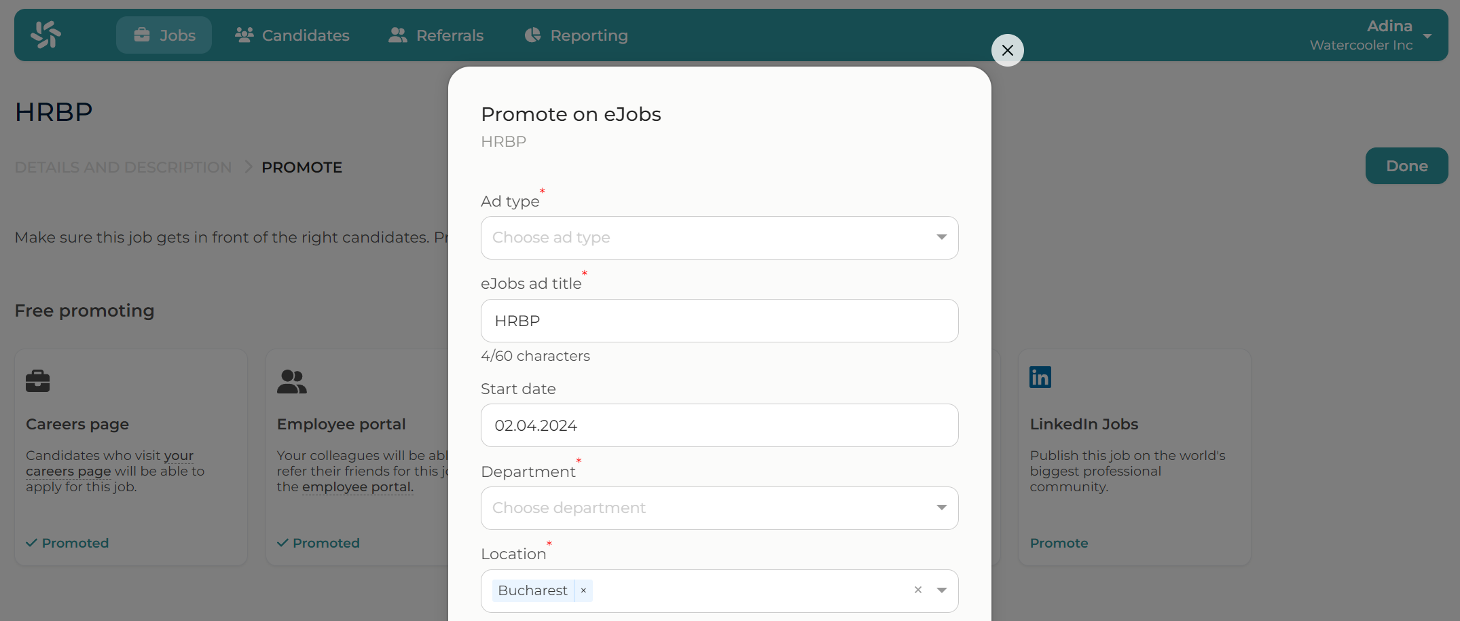Click the Employee portal people icon
Image resolution: width=1460 pixels, height=621 pixels.
tap(292, 381)
